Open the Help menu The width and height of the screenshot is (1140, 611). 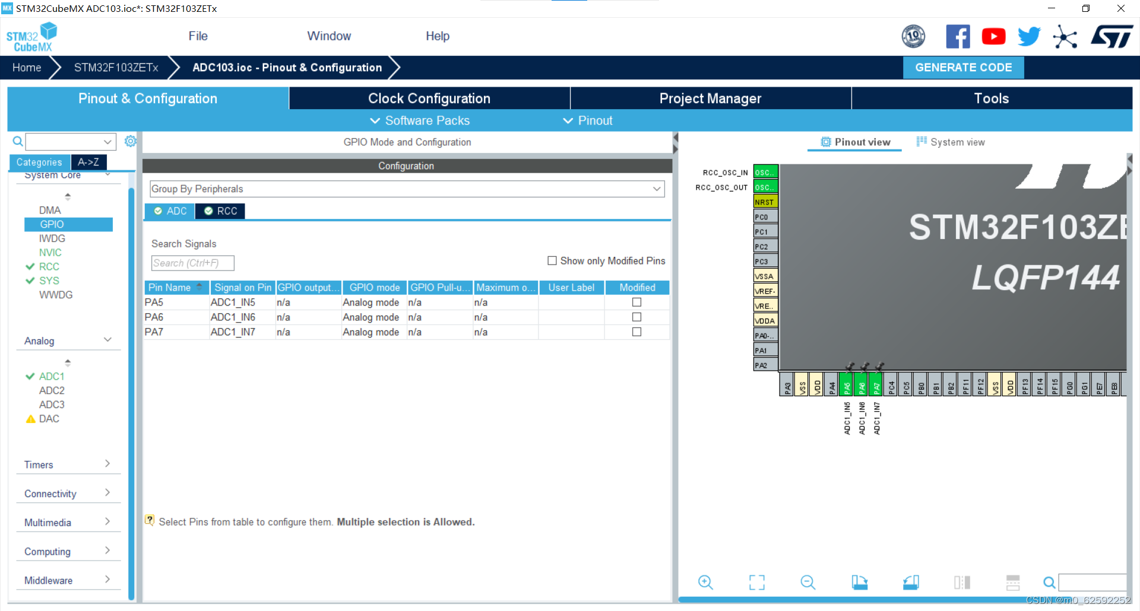pyautogui.click(x=438, y=36)
